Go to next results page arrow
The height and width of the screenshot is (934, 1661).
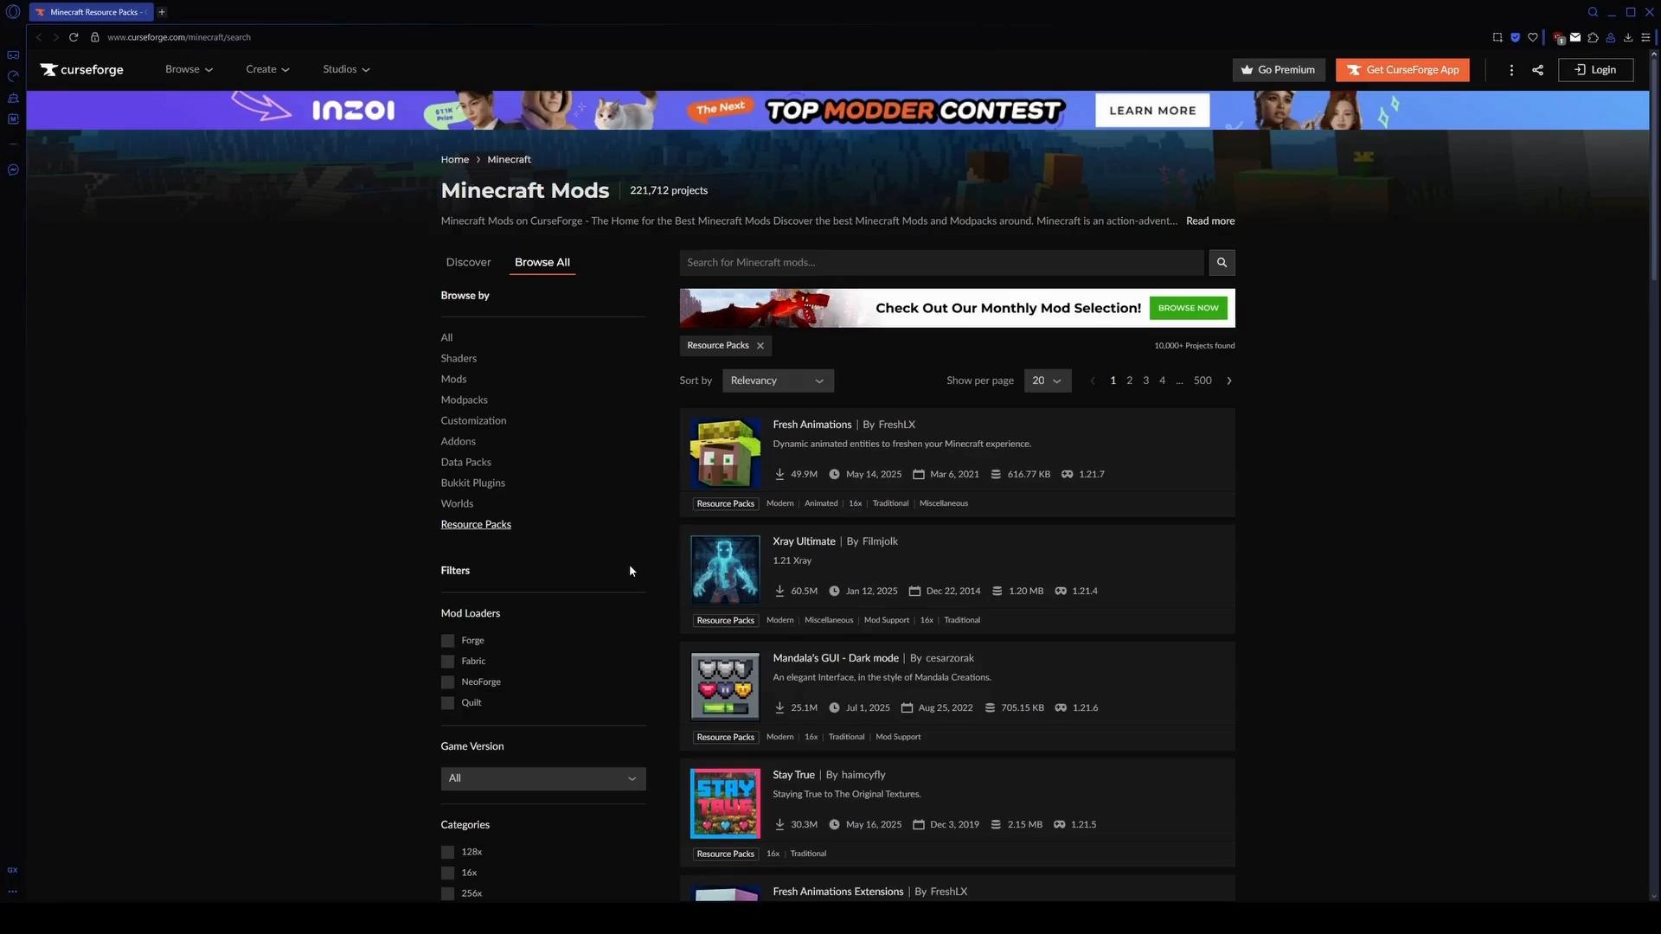click(1228, 381)
